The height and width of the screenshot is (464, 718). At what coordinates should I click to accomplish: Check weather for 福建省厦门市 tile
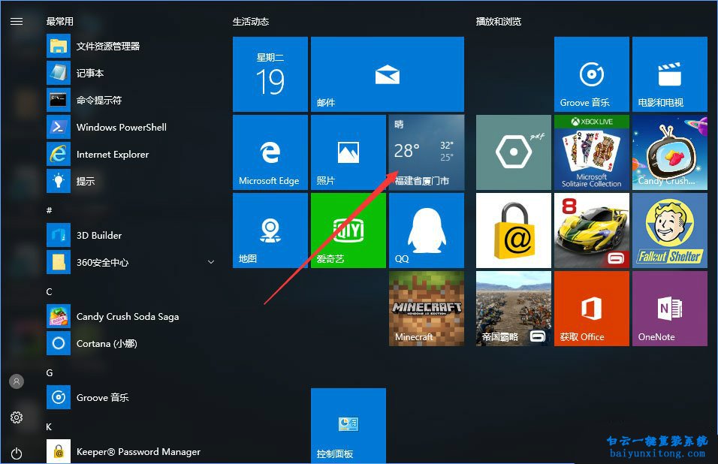426,152
